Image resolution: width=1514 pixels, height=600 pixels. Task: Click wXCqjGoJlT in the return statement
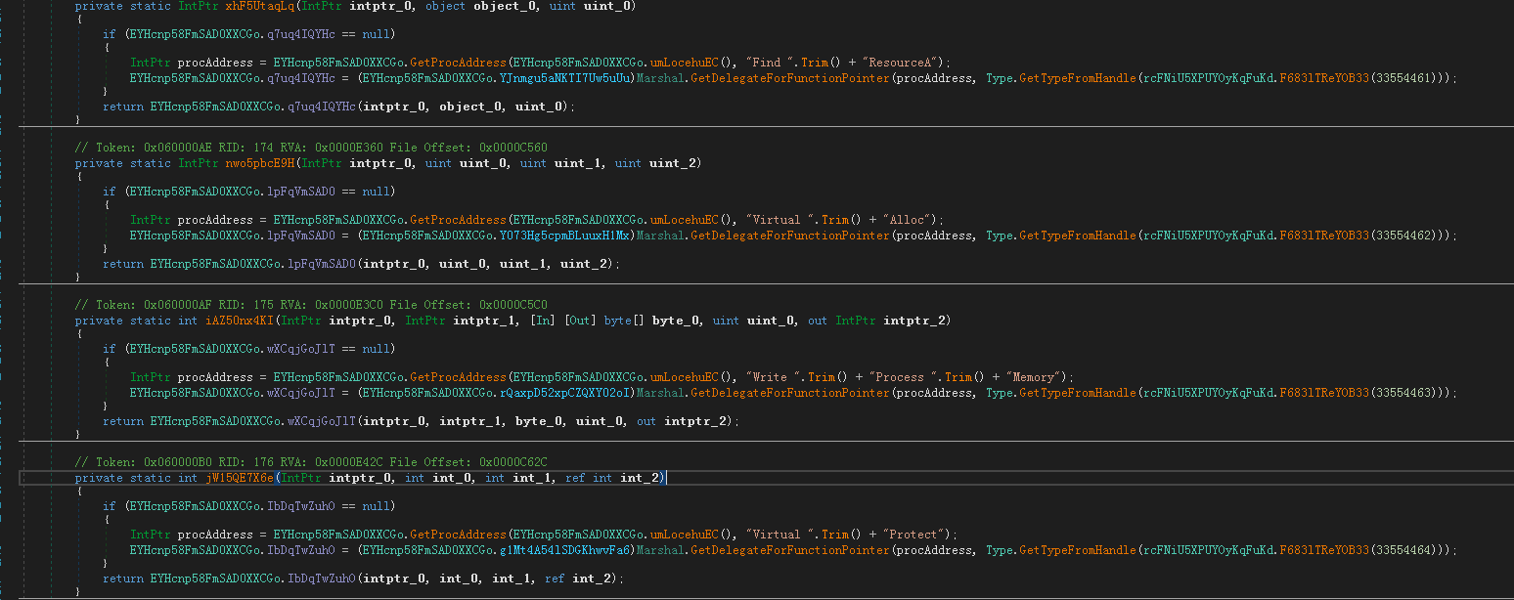[x=322, y=421]
